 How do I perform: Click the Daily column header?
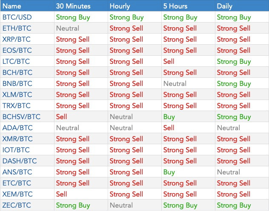pyautogui.click(x=225, y=6)
